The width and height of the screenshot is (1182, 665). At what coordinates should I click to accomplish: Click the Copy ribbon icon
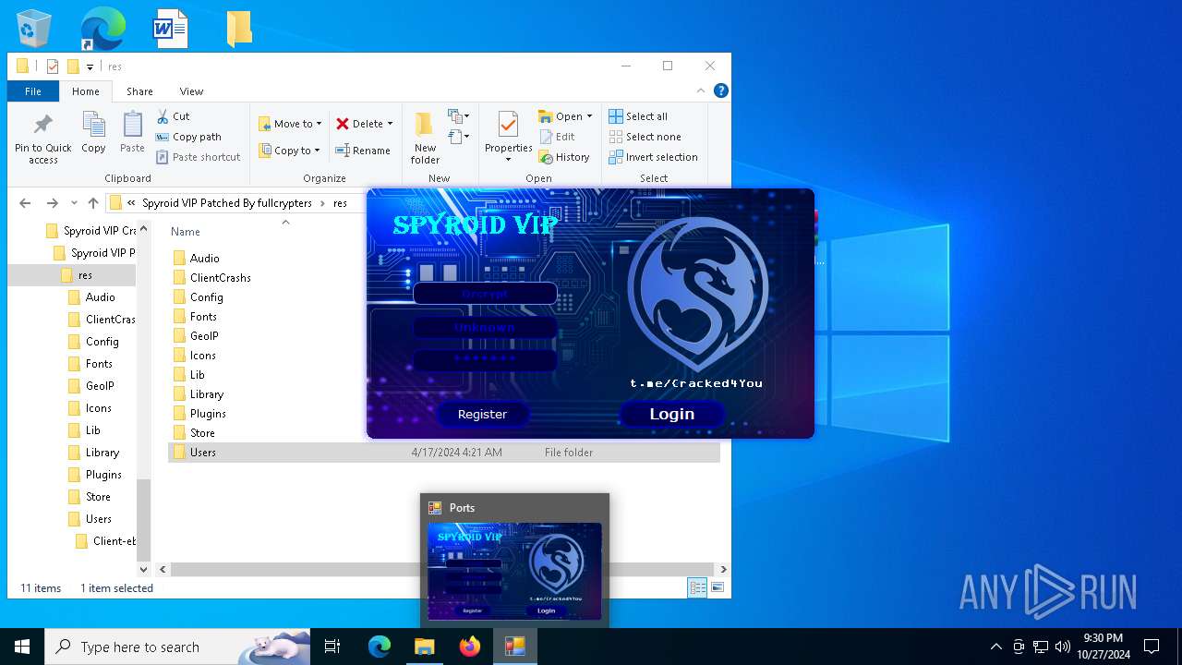coord(93,132)
